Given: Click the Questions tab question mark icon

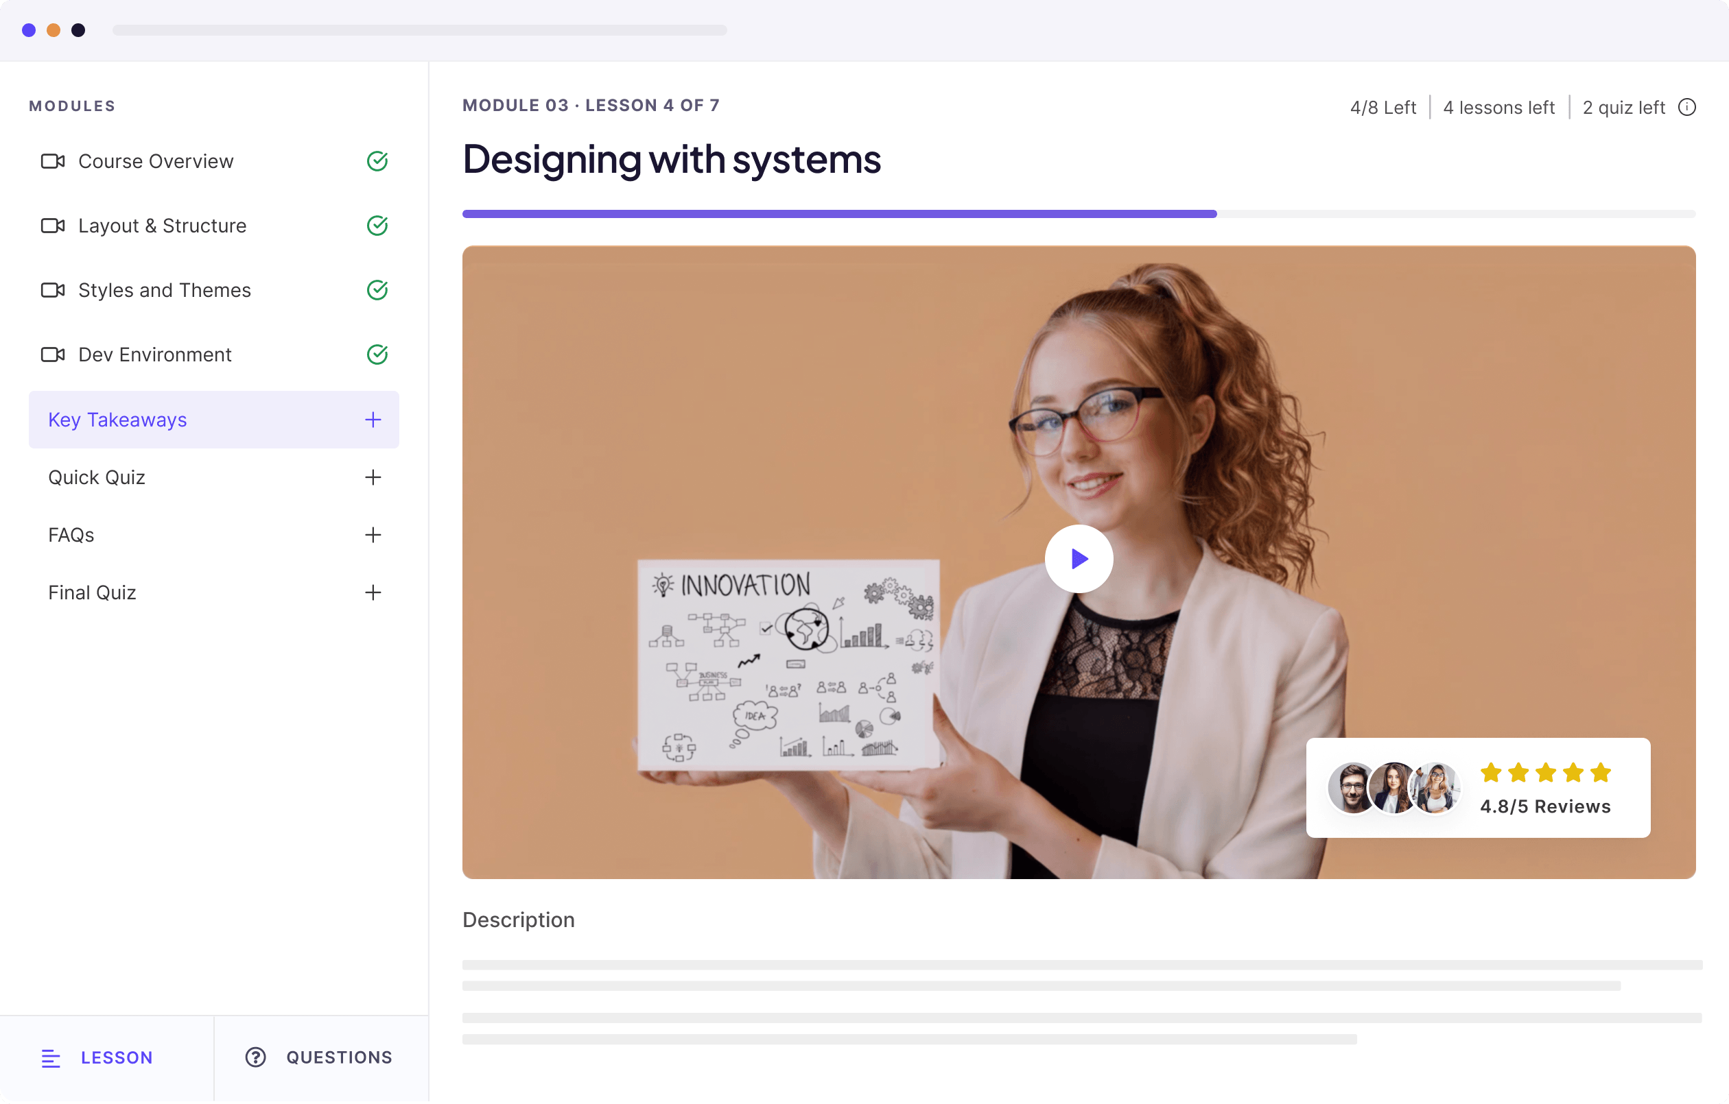Looking at the screenshot, I should click(256, 1059).
